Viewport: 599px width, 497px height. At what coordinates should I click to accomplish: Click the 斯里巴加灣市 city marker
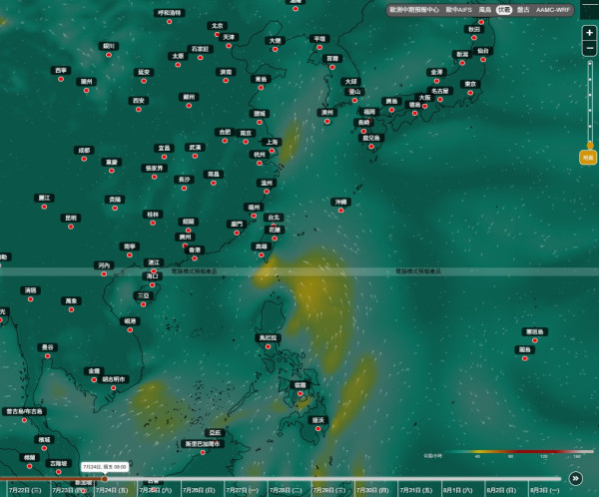pos(203,453)
